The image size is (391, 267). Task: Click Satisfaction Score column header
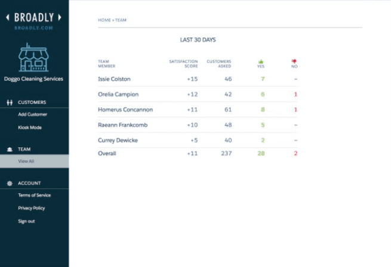pyautogui.click(x=183, y=64)
